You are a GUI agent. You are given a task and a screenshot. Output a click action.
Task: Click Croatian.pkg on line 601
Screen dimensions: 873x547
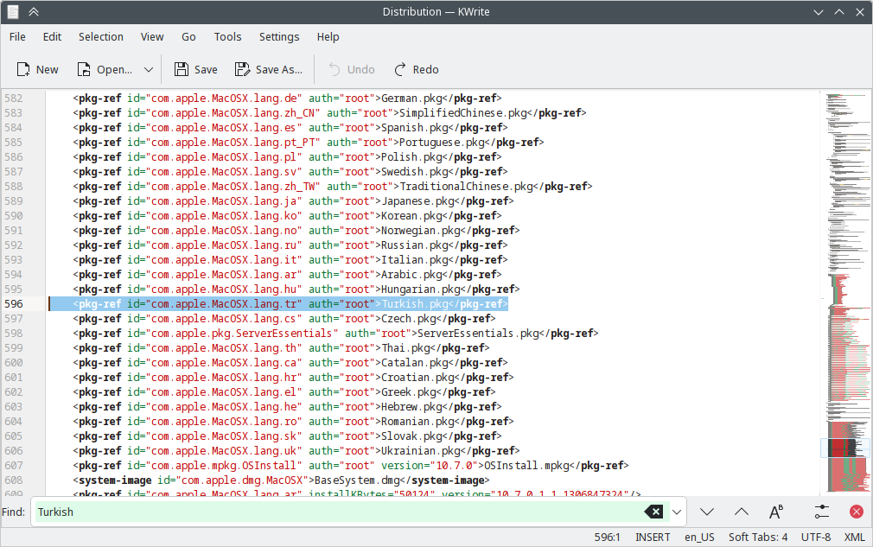[418, 378]
